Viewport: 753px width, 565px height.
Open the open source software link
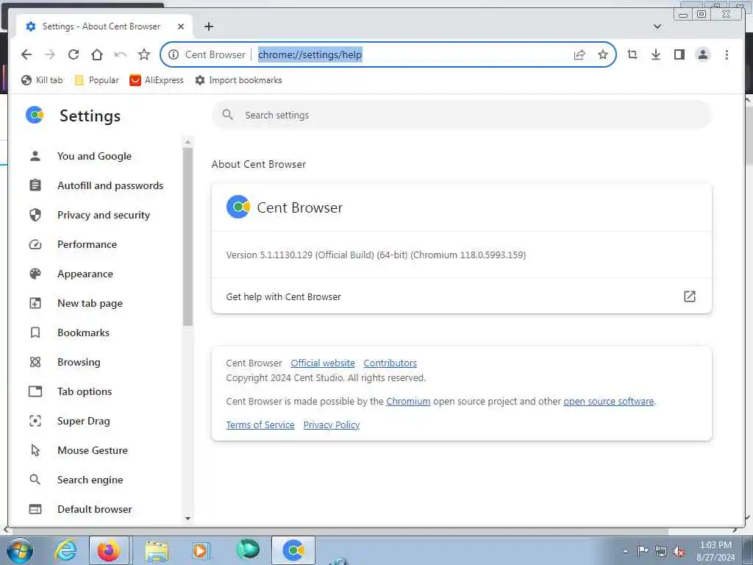coord(608,401)
